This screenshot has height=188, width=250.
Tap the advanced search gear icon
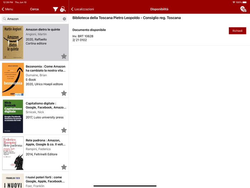(63, 9)
